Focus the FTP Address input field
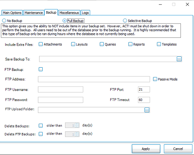194x155 pixels. pos(94,79)
